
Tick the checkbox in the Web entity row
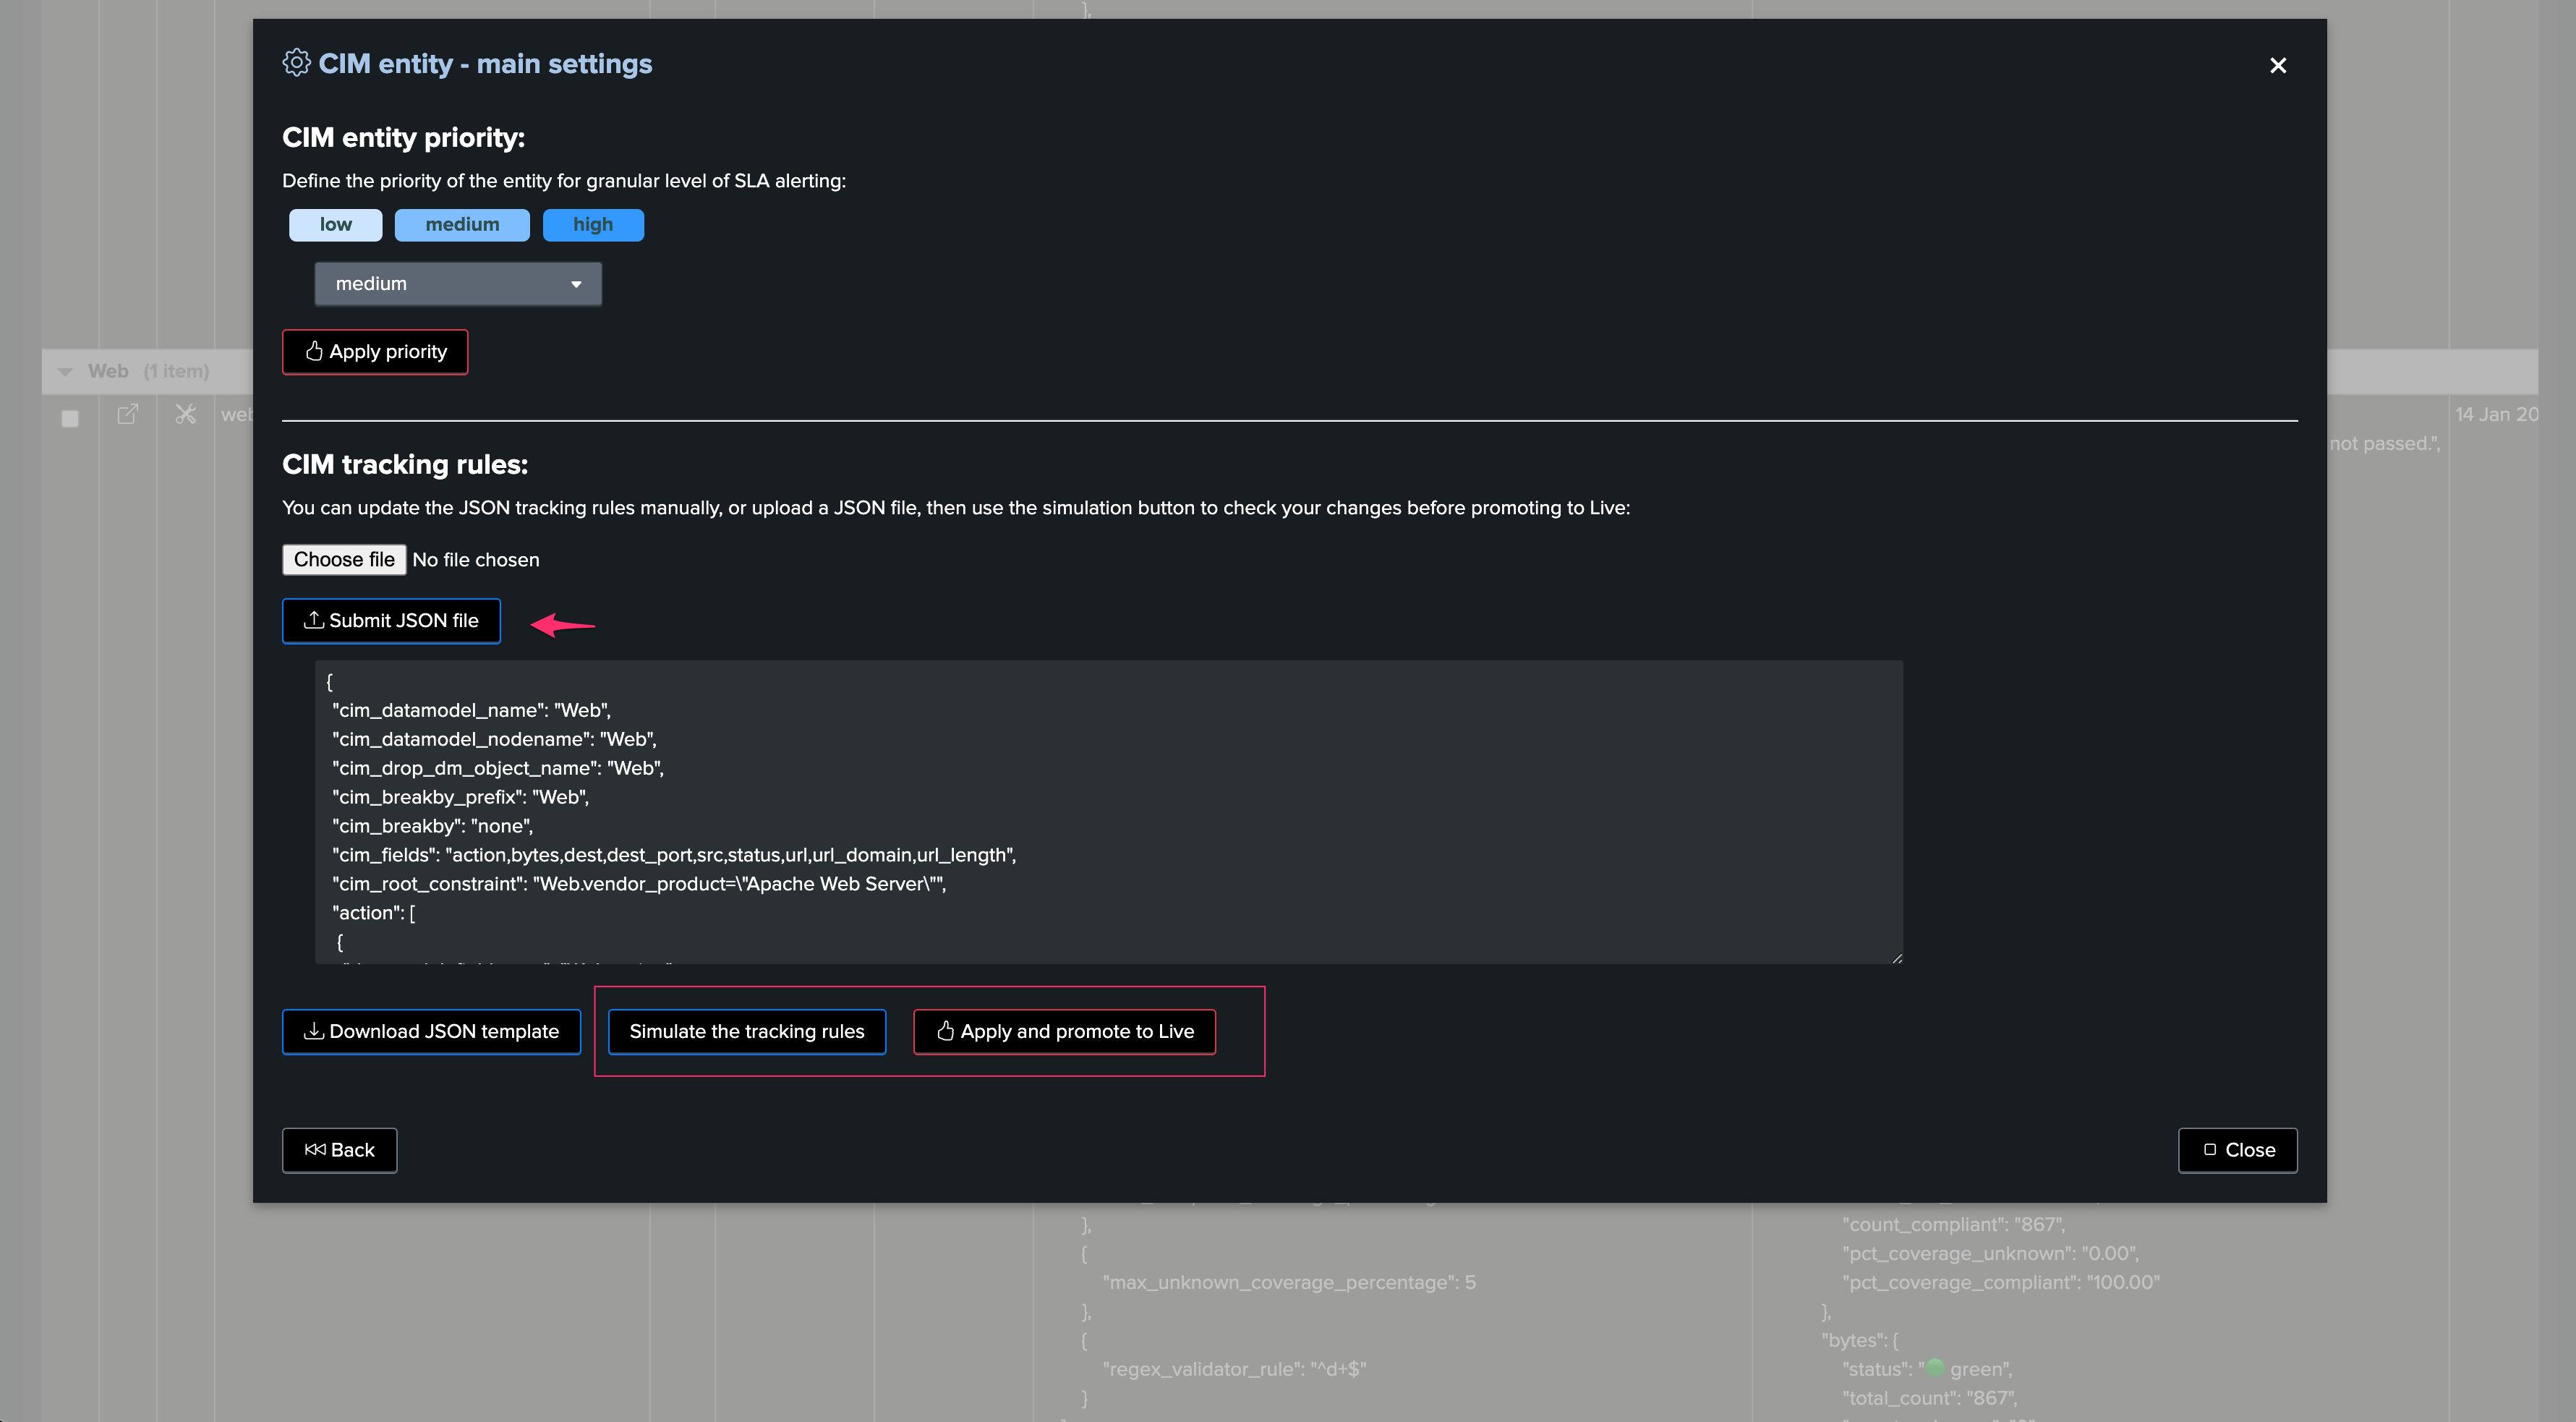click(70, 418)
